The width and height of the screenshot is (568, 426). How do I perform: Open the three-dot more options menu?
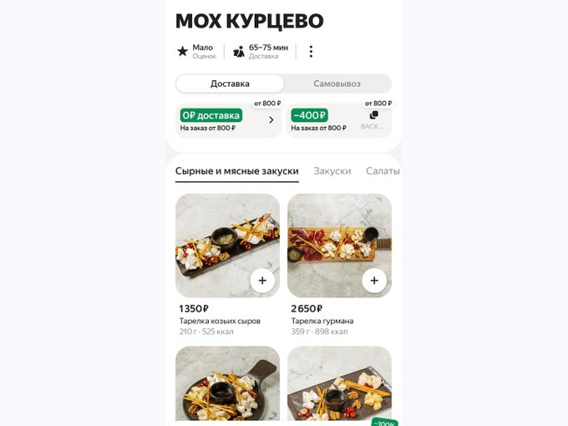311,52
